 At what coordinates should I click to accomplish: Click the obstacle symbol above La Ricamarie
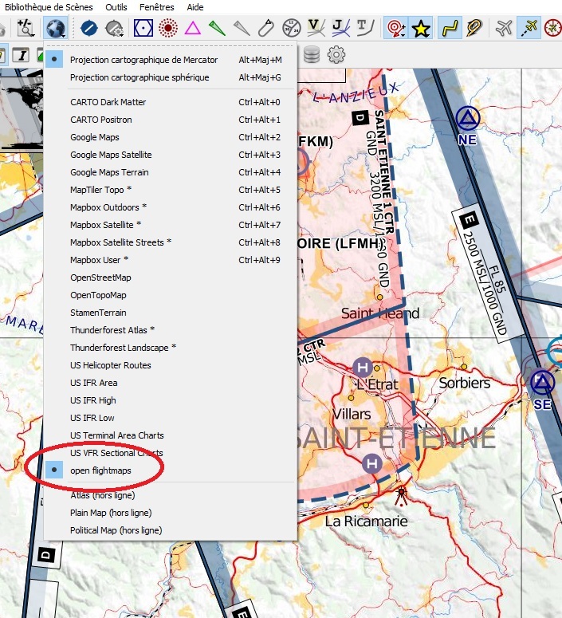[x=401, y=496]
